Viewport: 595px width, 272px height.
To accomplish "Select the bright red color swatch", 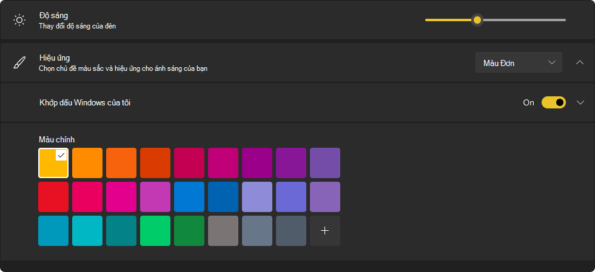I will pos(53,197).
